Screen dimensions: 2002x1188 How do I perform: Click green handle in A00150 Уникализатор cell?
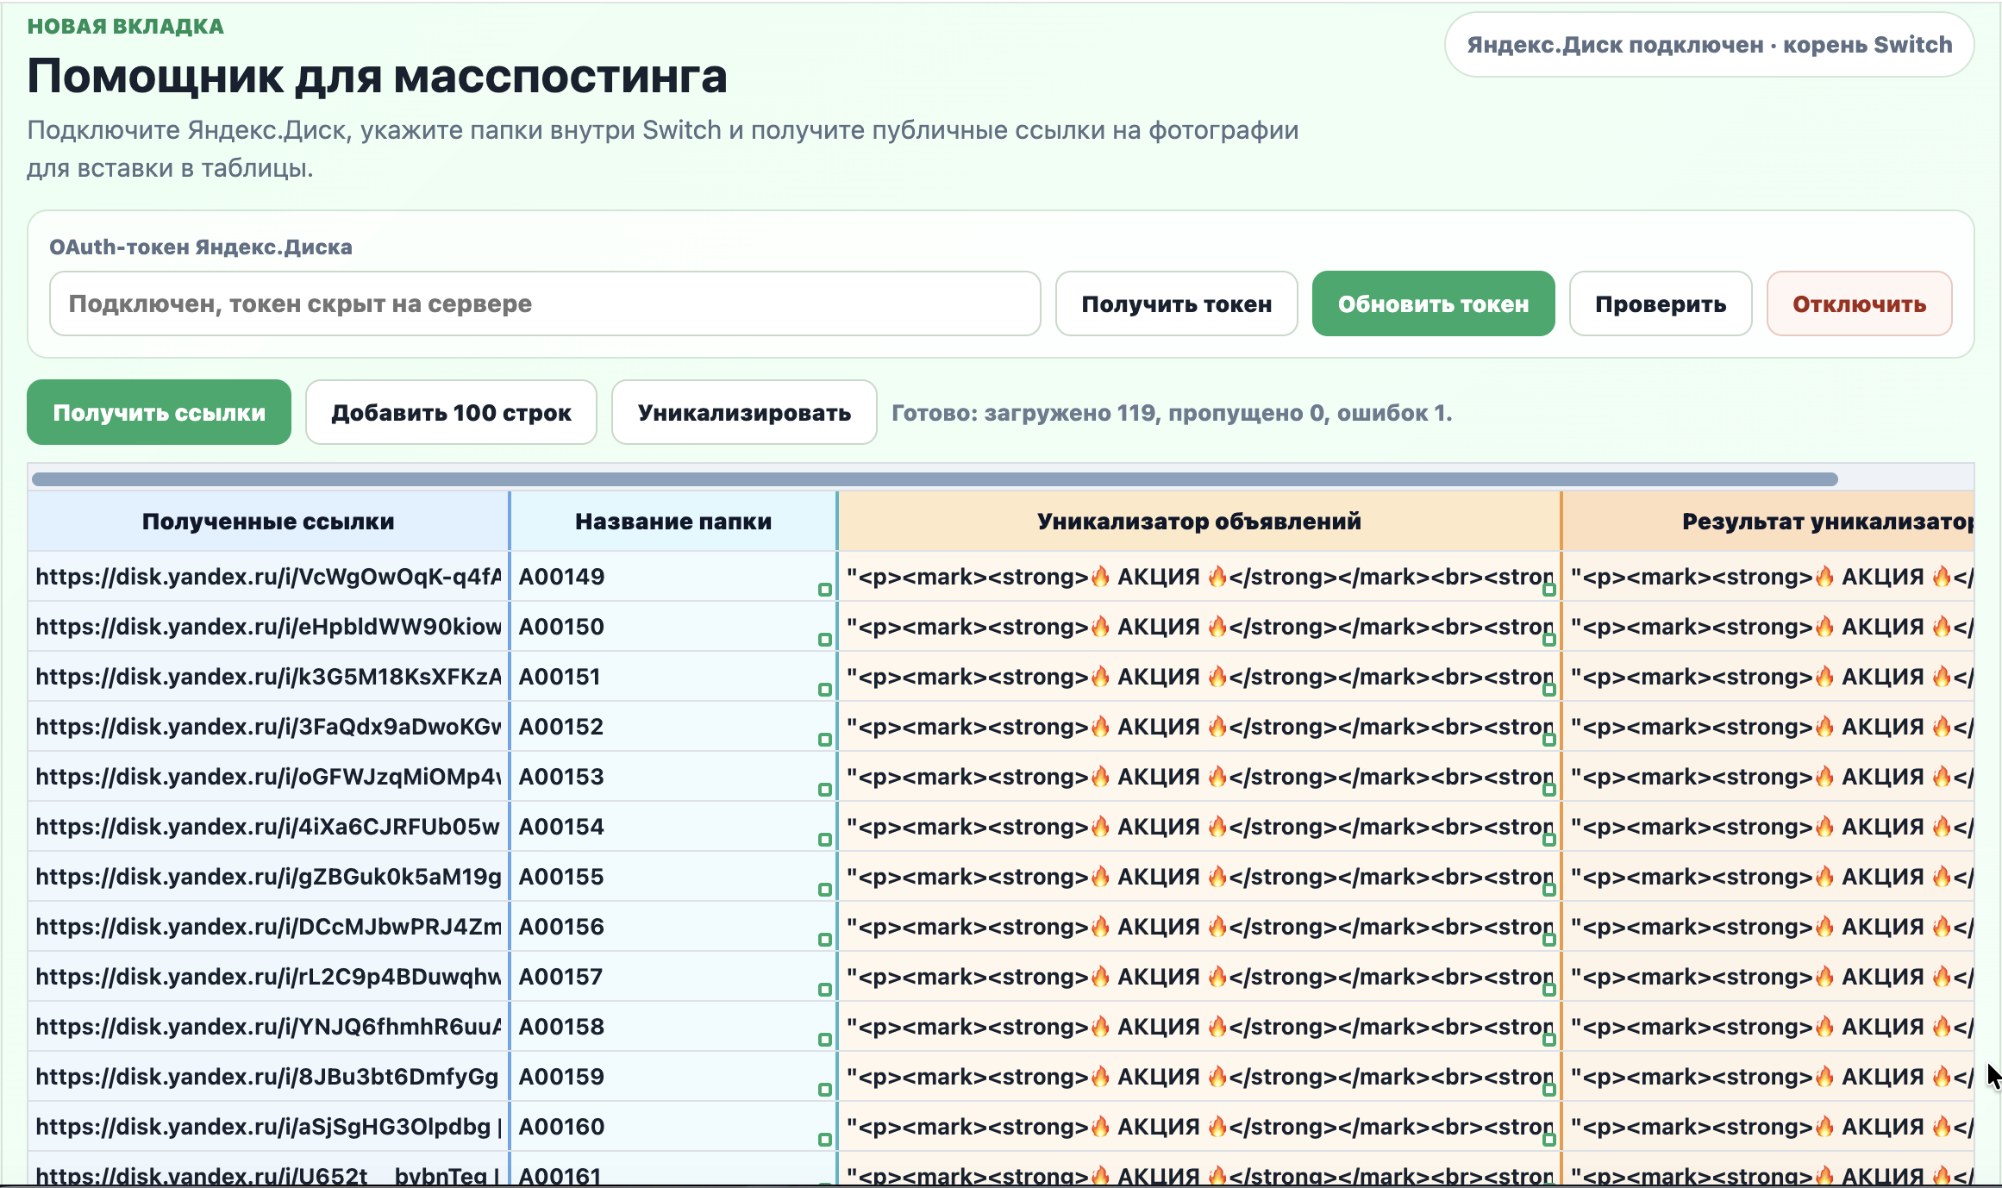(x=1549, y=640)
